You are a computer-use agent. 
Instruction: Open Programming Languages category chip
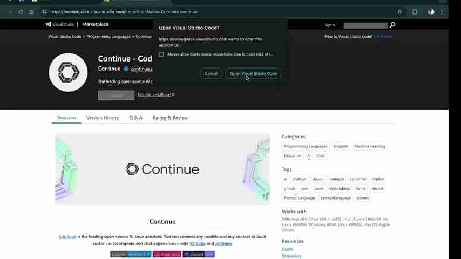point(306,146)
